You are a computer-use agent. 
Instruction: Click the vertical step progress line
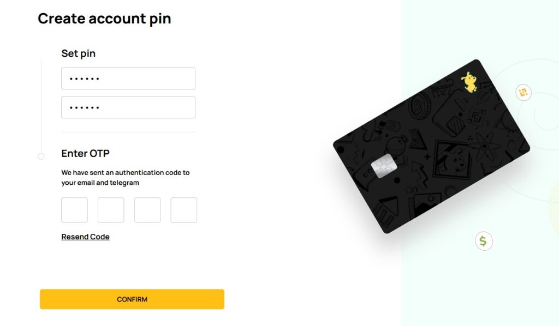pos(41,104)
